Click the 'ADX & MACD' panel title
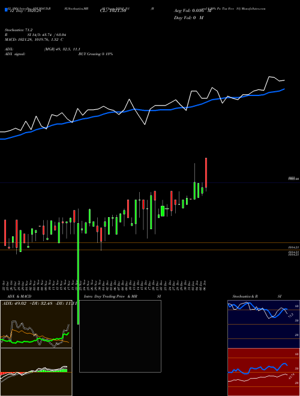Viewport: 300px width, 396px height. coord(19,296)
